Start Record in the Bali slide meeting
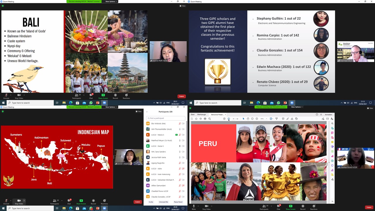Image resolution: width=375 pixels, height=211 pixels. point(115,96)
